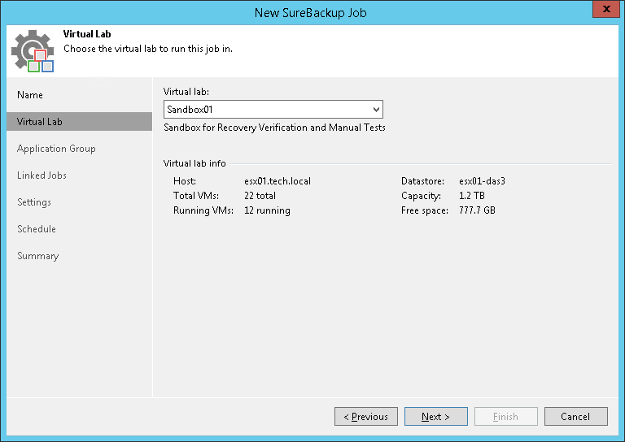Image resolution: width=625 pixels, height=442 pixels.
Task: Expand the Virtual lab dropdown arrow
Action: (x=375, y=109)
